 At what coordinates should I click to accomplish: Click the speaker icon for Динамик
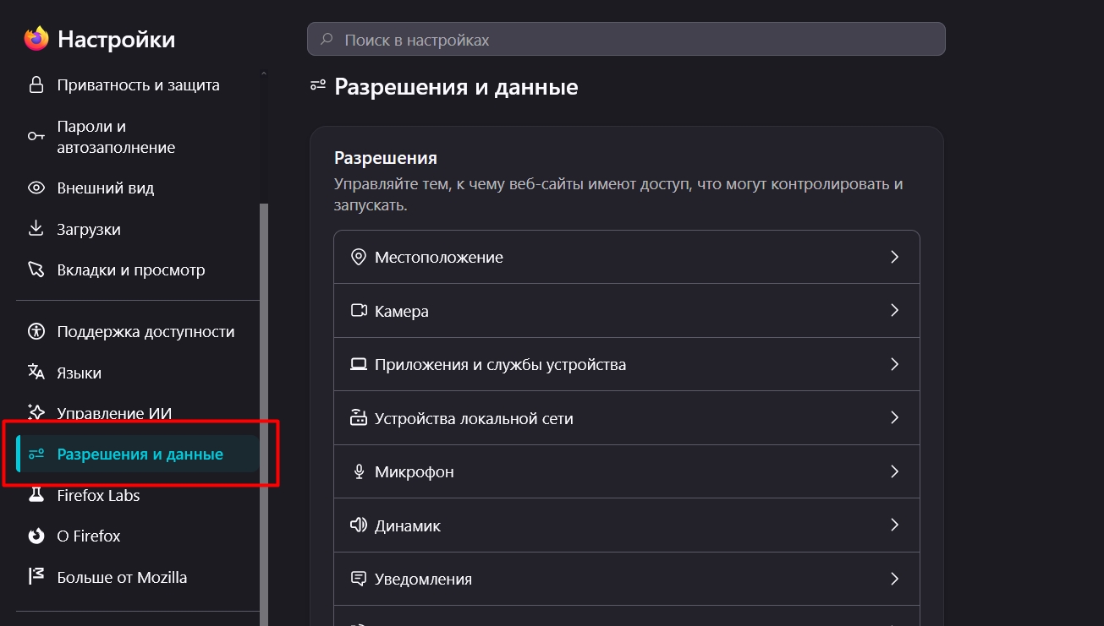coord(359,525)
